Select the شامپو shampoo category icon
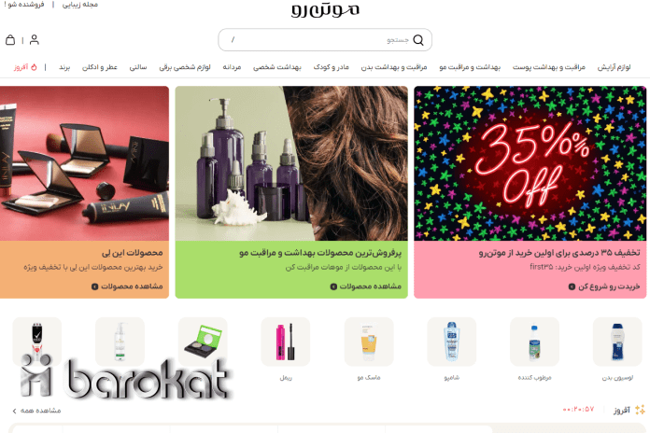The width and height of the screenshot is (650, 433). click(x=451, y=342)
